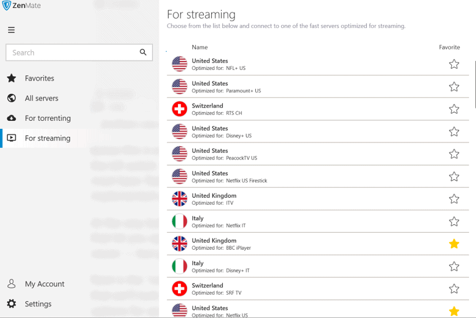Click the vertical scrollbar of server list
The width and height of the screenshot is (476, 318).
(x=475, y=84)
